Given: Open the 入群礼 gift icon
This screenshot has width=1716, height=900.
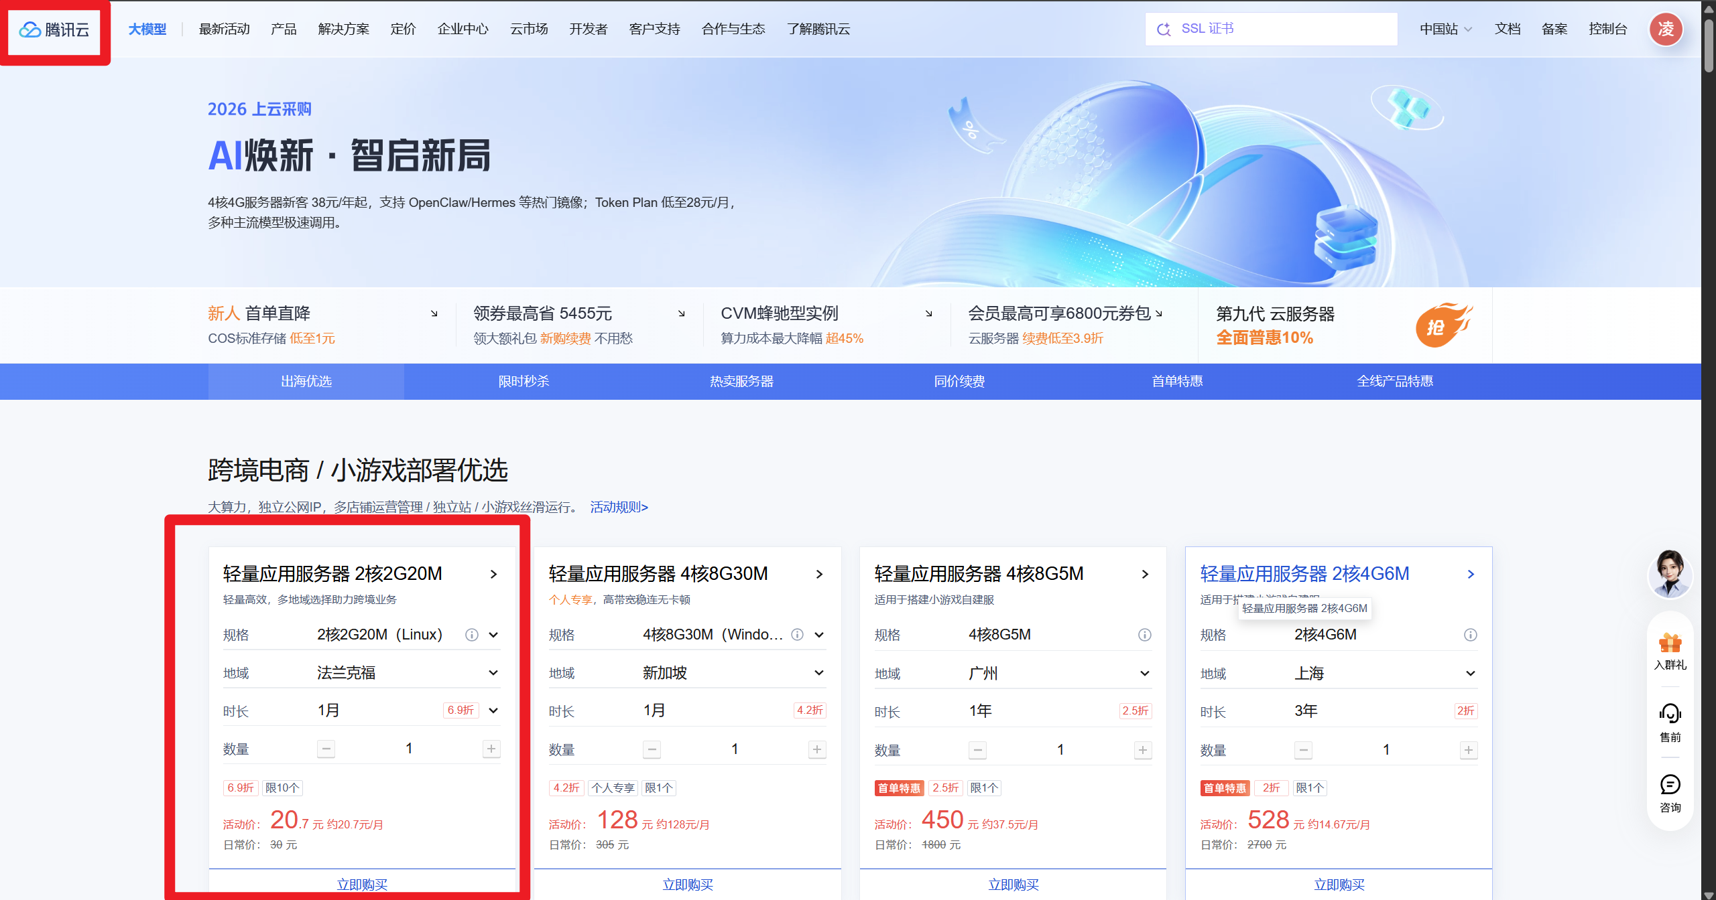Looking at the screenshot, I should click(1670, 644).
